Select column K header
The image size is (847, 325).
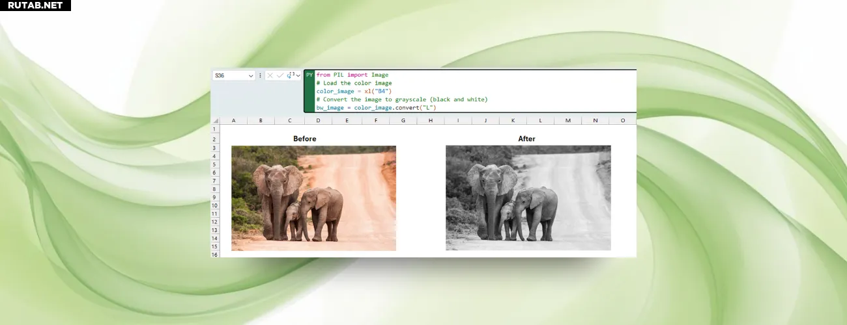(513, 121)
